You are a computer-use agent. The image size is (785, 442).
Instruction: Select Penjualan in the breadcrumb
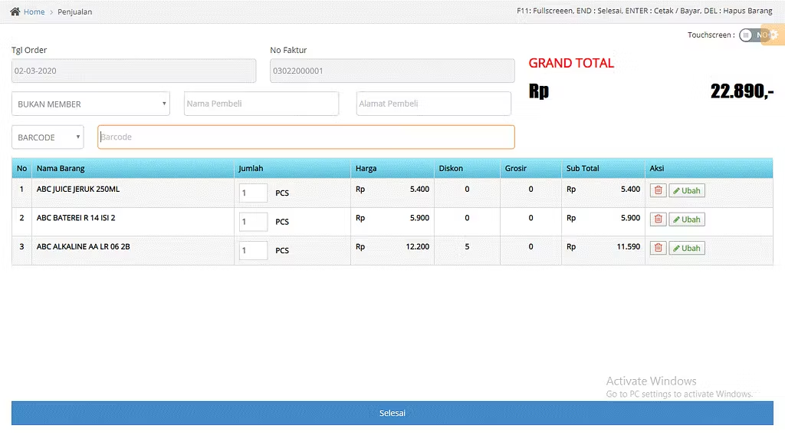point(74,12)
